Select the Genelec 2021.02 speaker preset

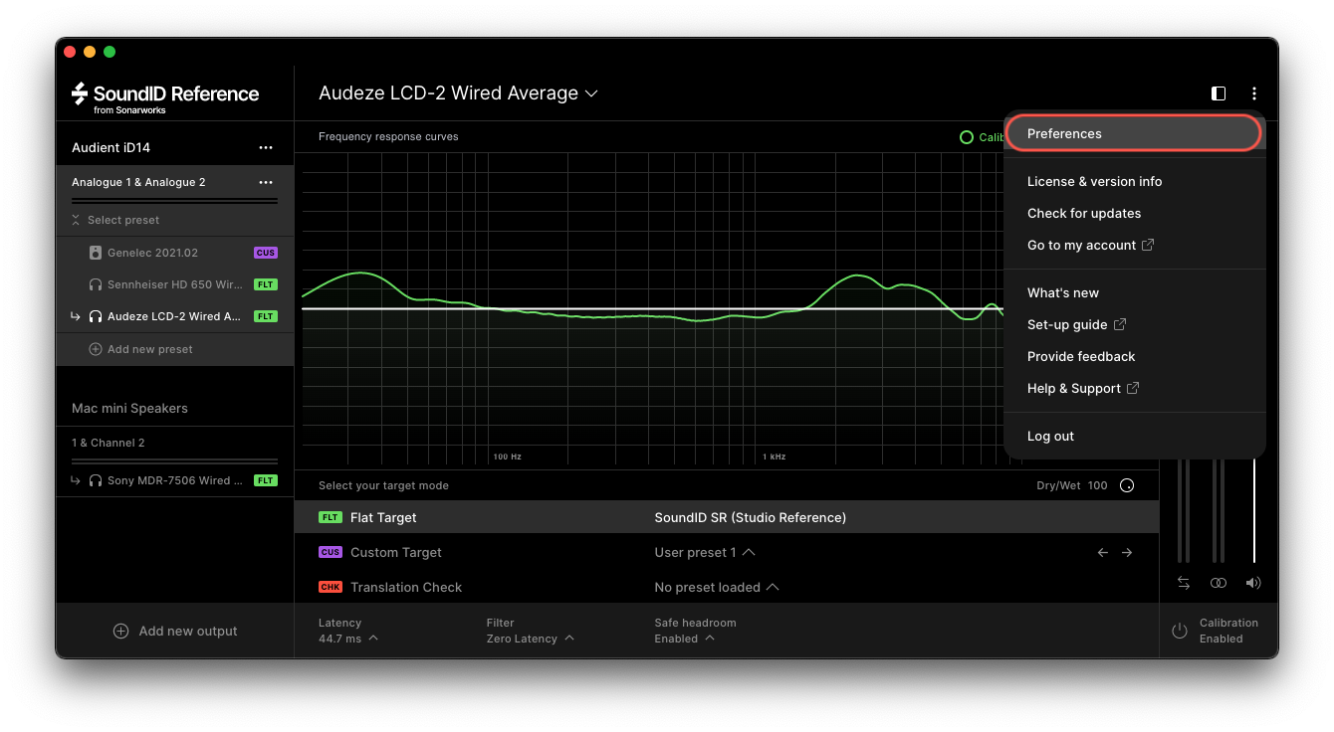point(174,253)
